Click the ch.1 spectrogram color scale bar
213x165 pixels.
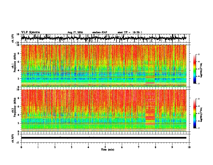pos(194,69)
